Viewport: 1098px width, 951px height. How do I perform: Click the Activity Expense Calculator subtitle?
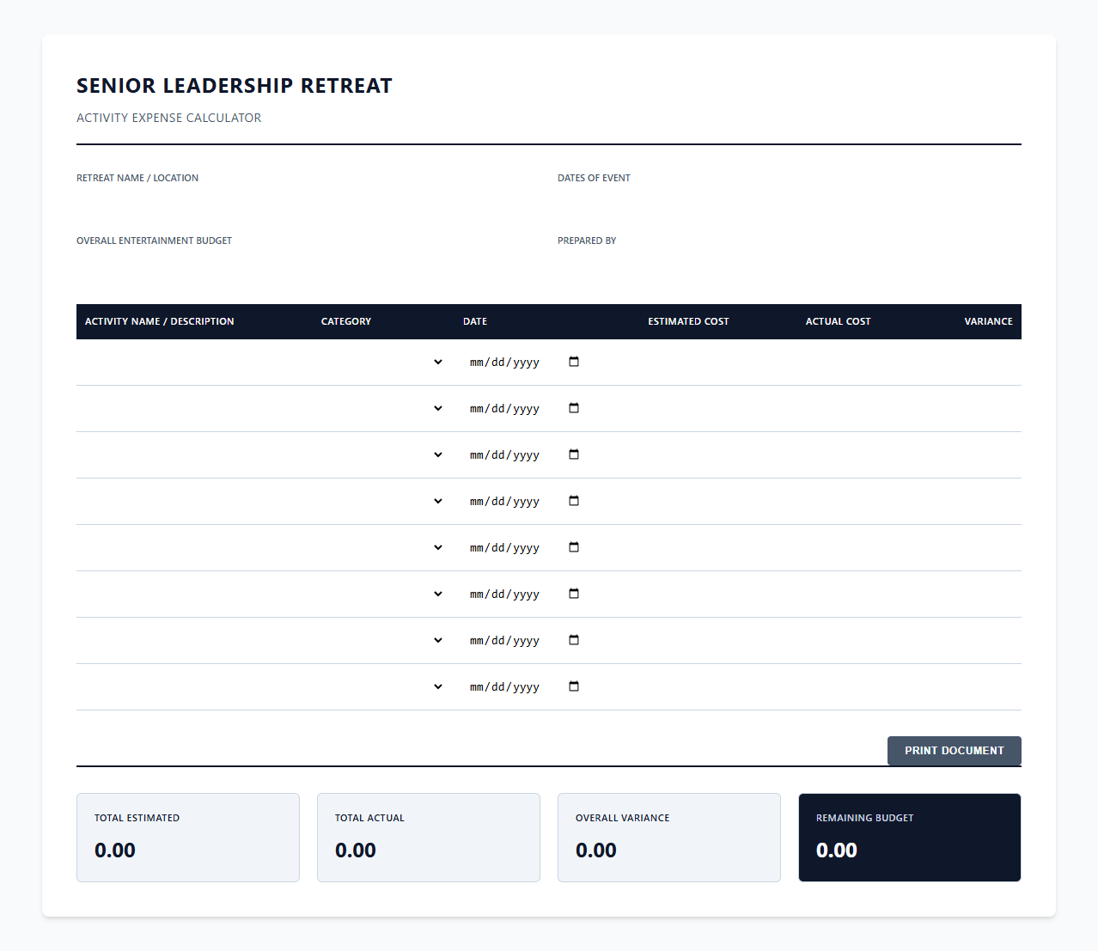coord(168,118)
